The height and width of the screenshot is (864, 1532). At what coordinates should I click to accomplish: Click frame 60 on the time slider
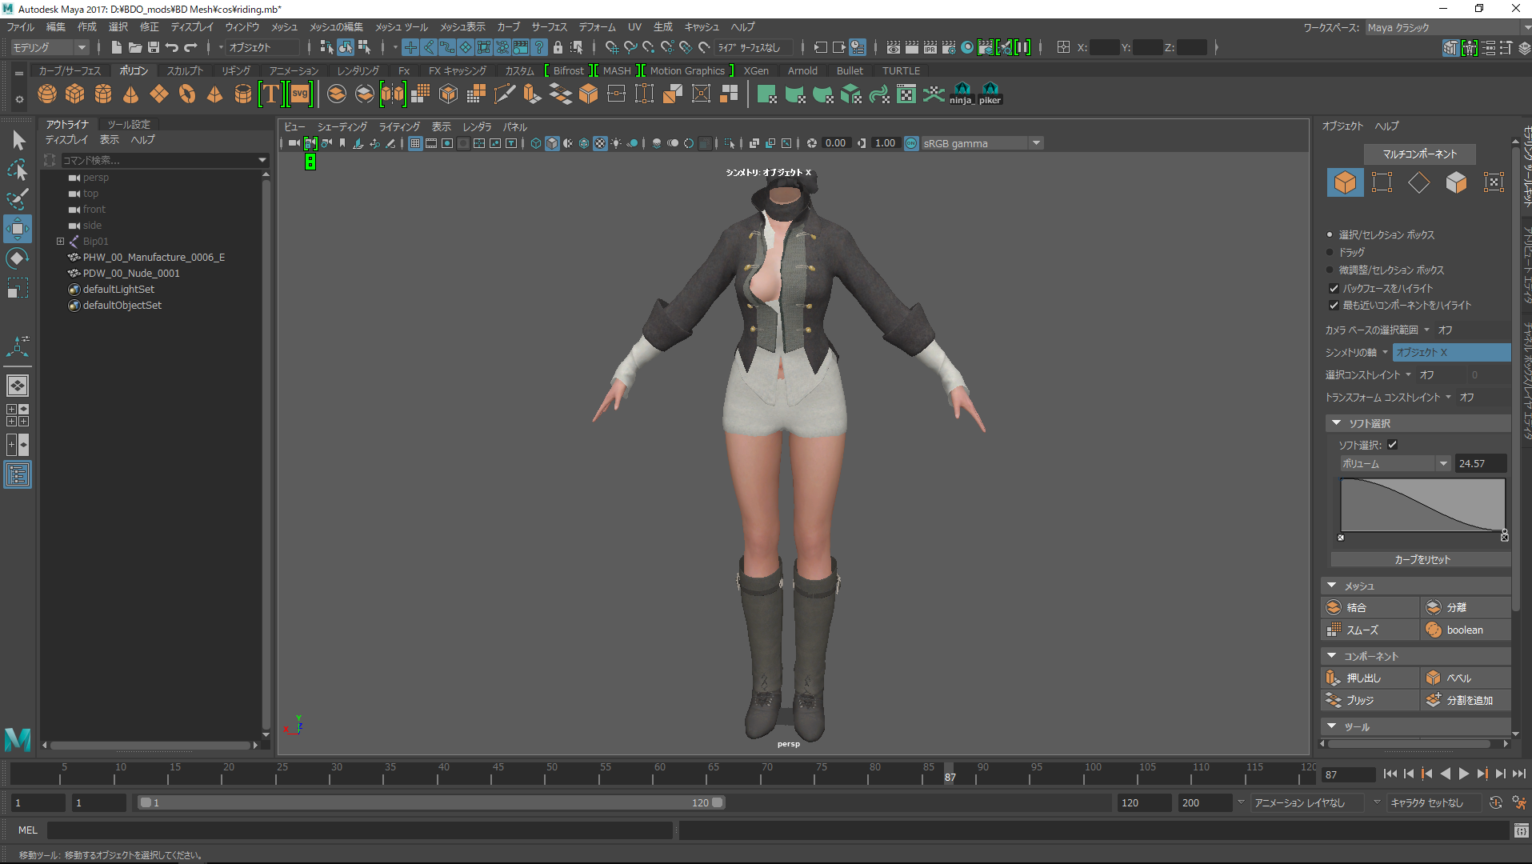coord(659,774)
